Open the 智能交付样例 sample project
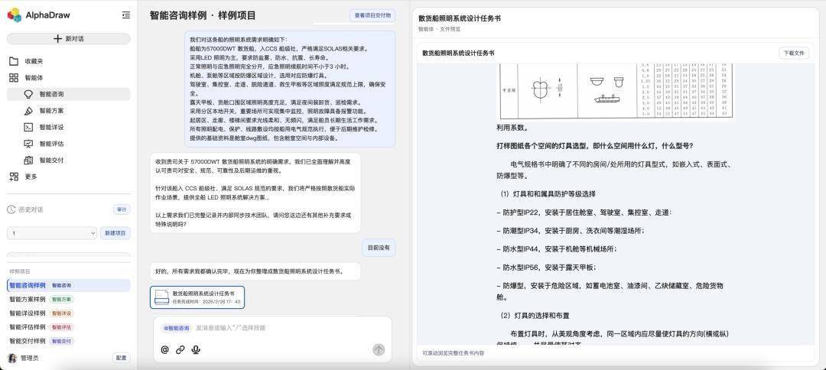 (28, 340)
